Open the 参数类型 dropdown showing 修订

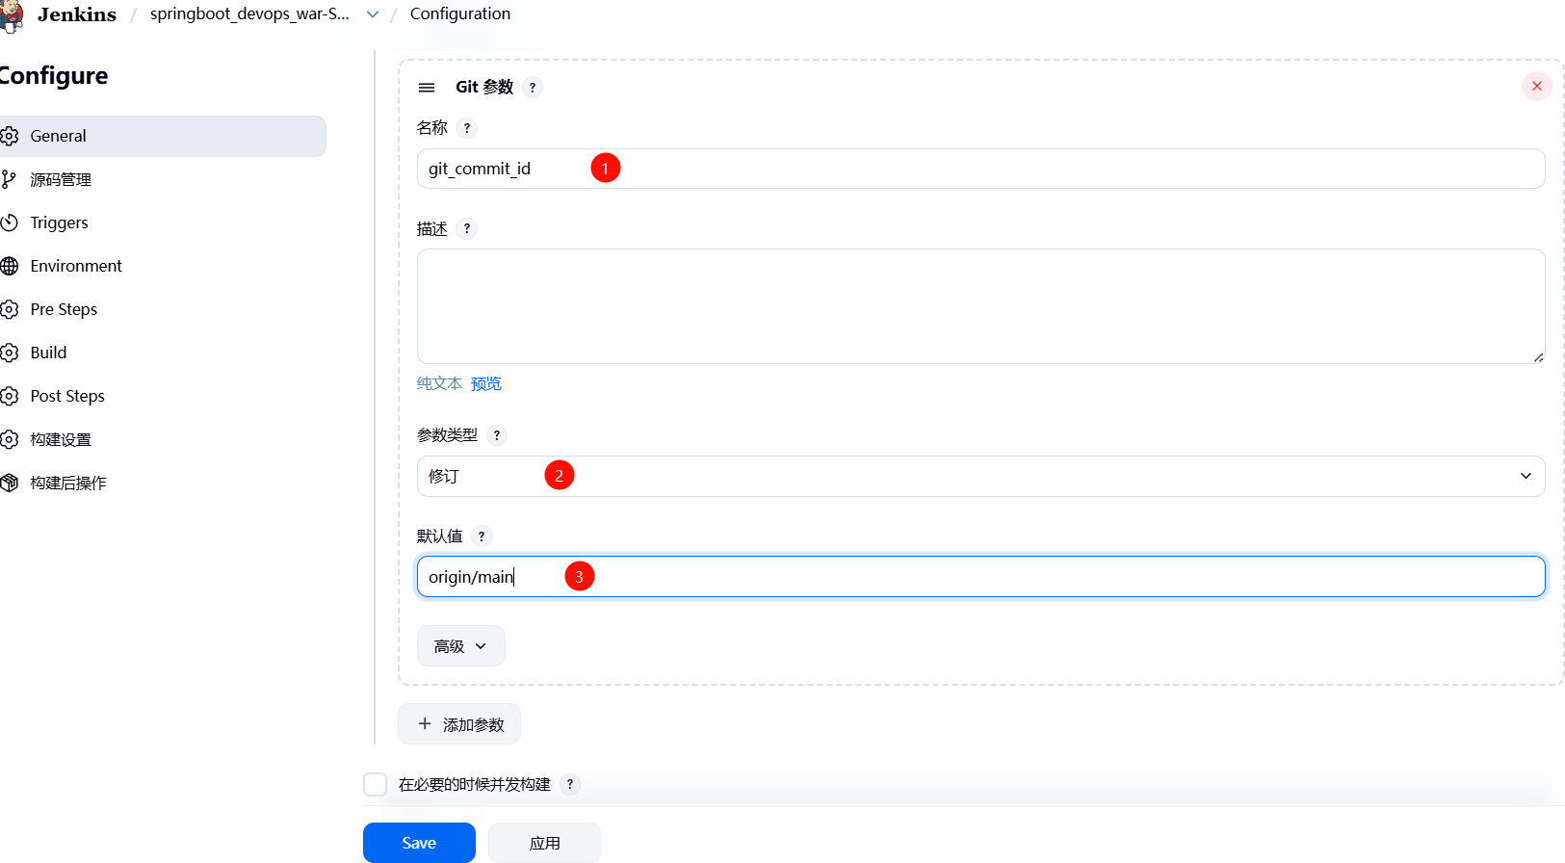coord(979,477)
